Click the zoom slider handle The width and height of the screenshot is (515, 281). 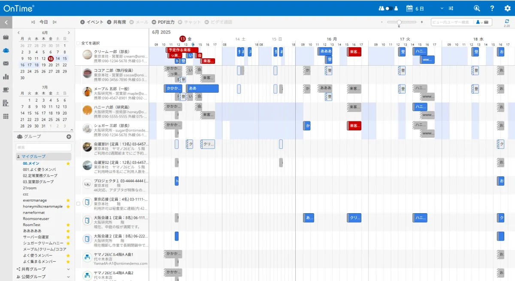pos(399,22)
